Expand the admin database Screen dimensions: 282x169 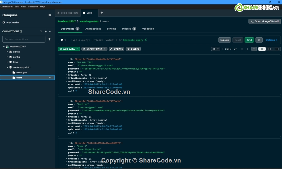pos(7,52)
